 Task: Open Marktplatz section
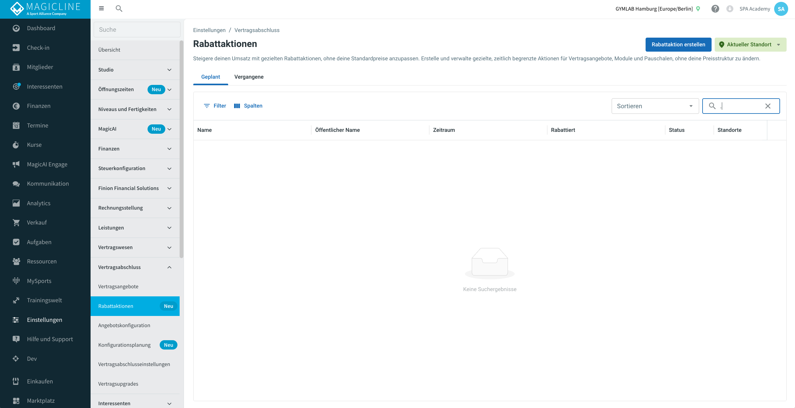[45, 401]
